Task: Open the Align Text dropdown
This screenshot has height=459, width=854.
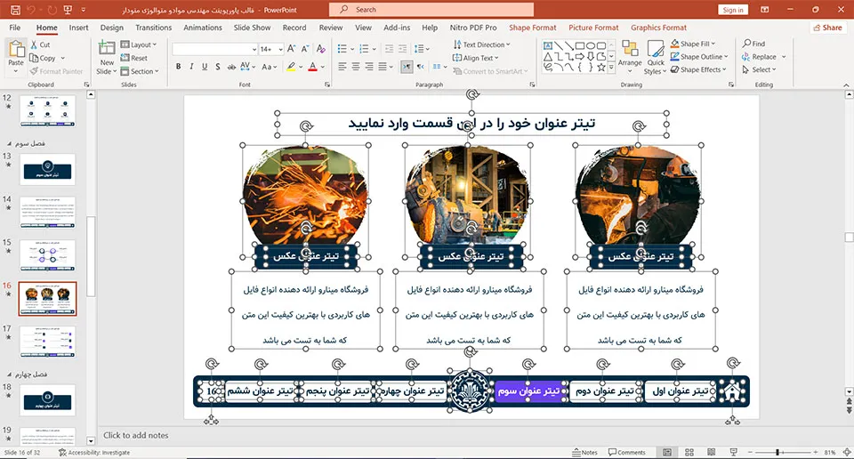Action: [475, 58]
